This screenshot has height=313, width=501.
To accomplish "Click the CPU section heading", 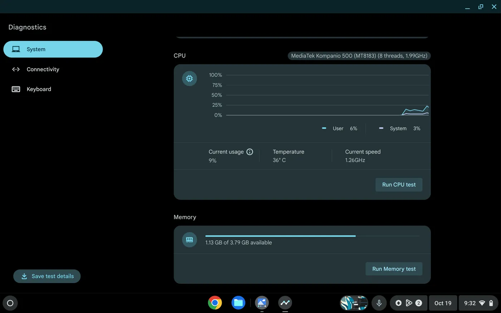I will 180,56.
